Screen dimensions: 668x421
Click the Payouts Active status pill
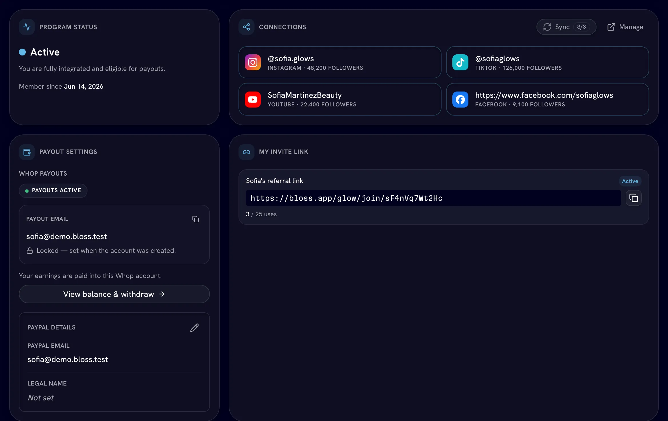pos(53,190)
